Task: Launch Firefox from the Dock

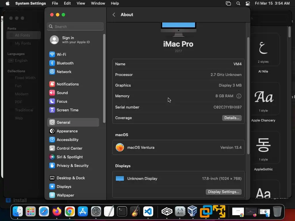Action: click(x=57, y=212)
